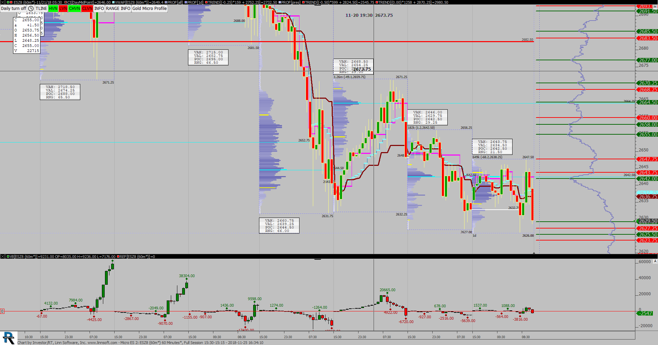Click the 2685.50 green price tag
Viewport: 658px width, 345px height.
pos(647,32)
